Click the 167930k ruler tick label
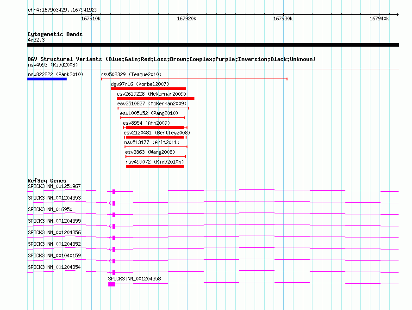412x310 pixels. coord(283,18)
